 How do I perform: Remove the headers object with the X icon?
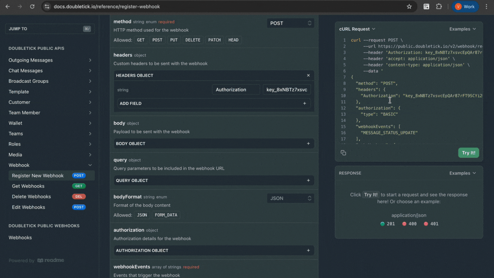pos(308,76)
